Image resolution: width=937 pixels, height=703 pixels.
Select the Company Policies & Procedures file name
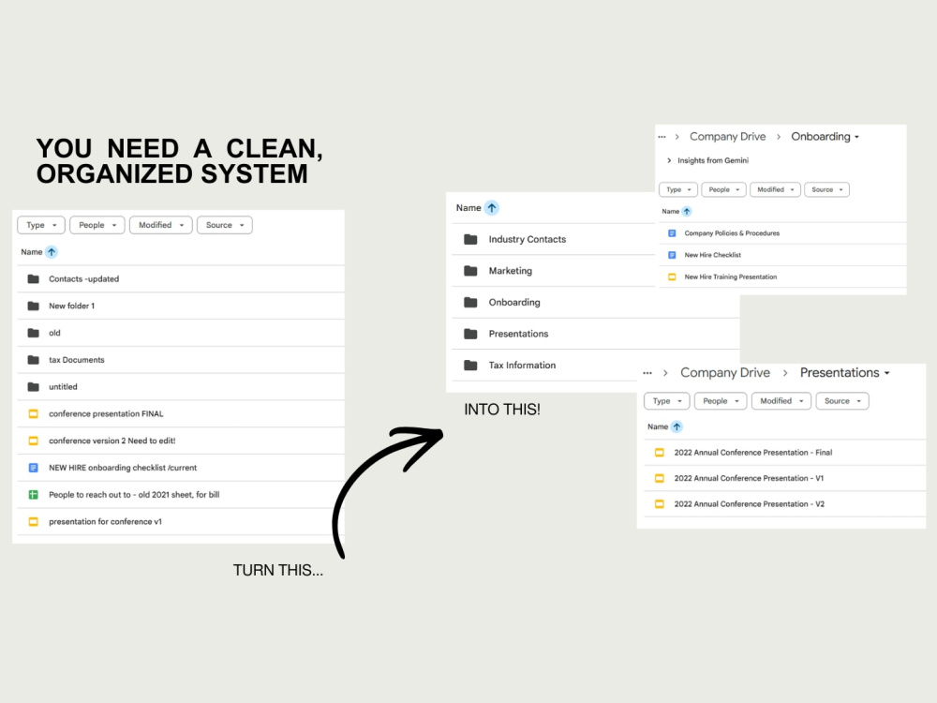732,233
